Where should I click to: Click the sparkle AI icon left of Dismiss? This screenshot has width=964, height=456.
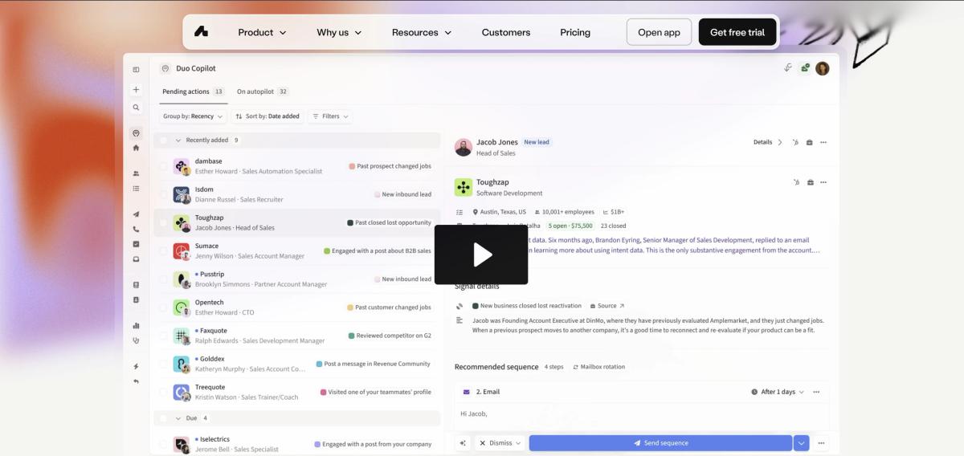point(463,443)
